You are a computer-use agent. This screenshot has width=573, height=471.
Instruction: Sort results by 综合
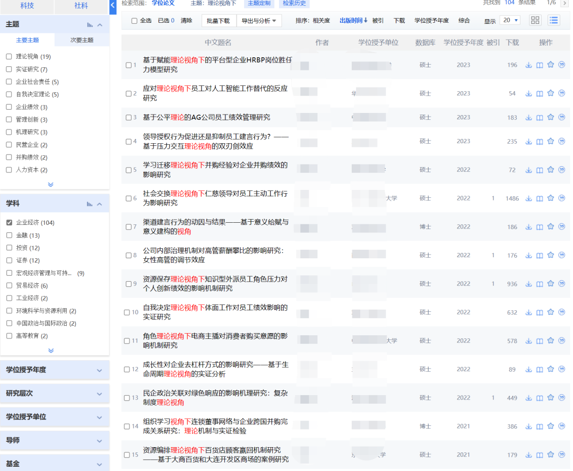tap(464, 21)
